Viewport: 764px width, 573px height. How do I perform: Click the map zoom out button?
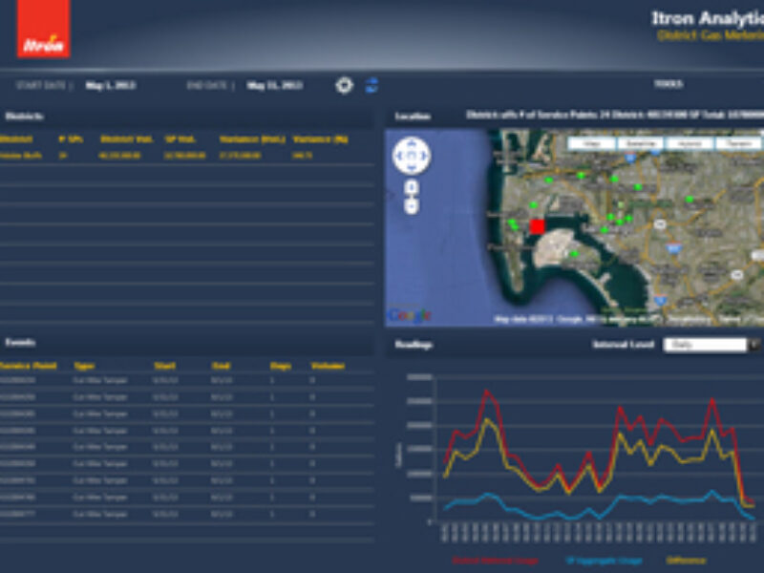pyautogui.click(x=411, y=204)
